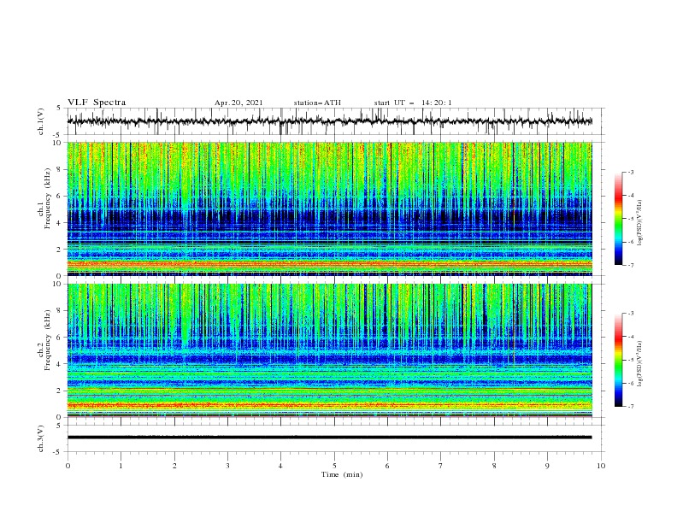Screen dimensions: 677x523
Task: Click the time axis tick label '2'
Action: 174,466
